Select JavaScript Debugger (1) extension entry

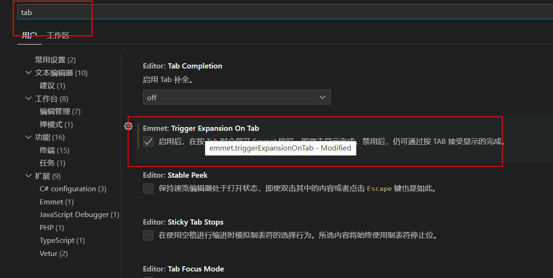[x=79, y=215]
